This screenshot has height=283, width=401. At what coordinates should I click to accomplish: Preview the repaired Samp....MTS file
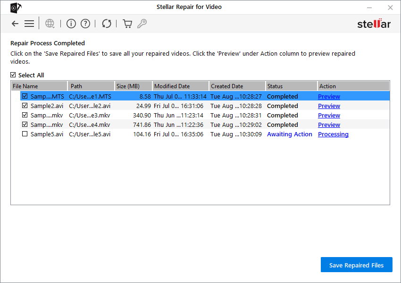tap(329, 96)
